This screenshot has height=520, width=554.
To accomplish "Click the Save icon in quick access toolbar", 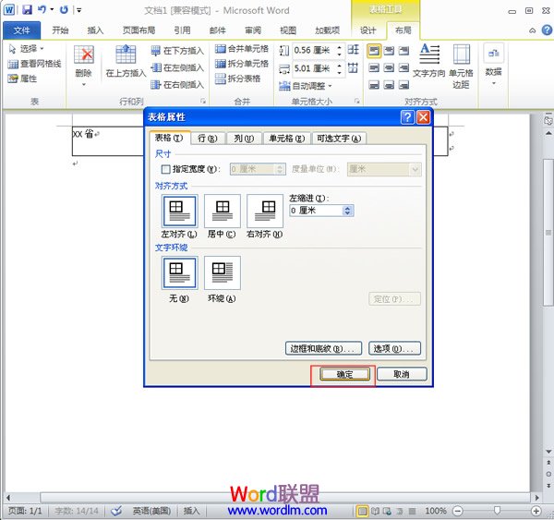I will coord(27,9).
